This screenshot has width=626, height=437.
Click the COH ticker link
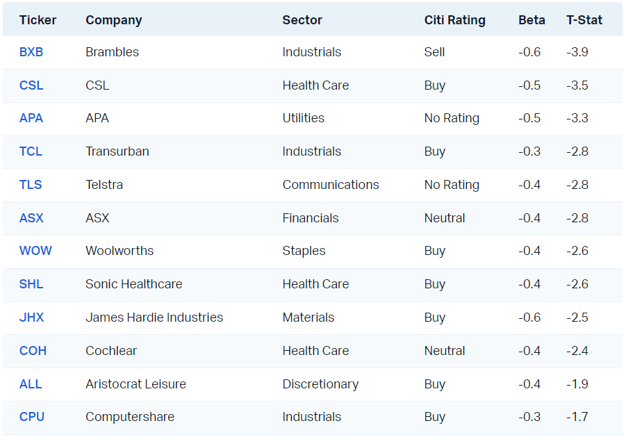(33, 351)
